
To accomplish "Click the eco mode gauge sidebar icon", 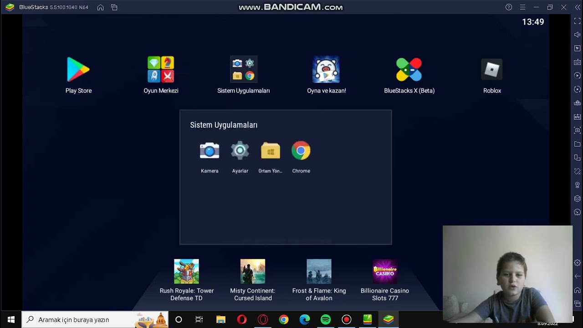I will 577,212.
